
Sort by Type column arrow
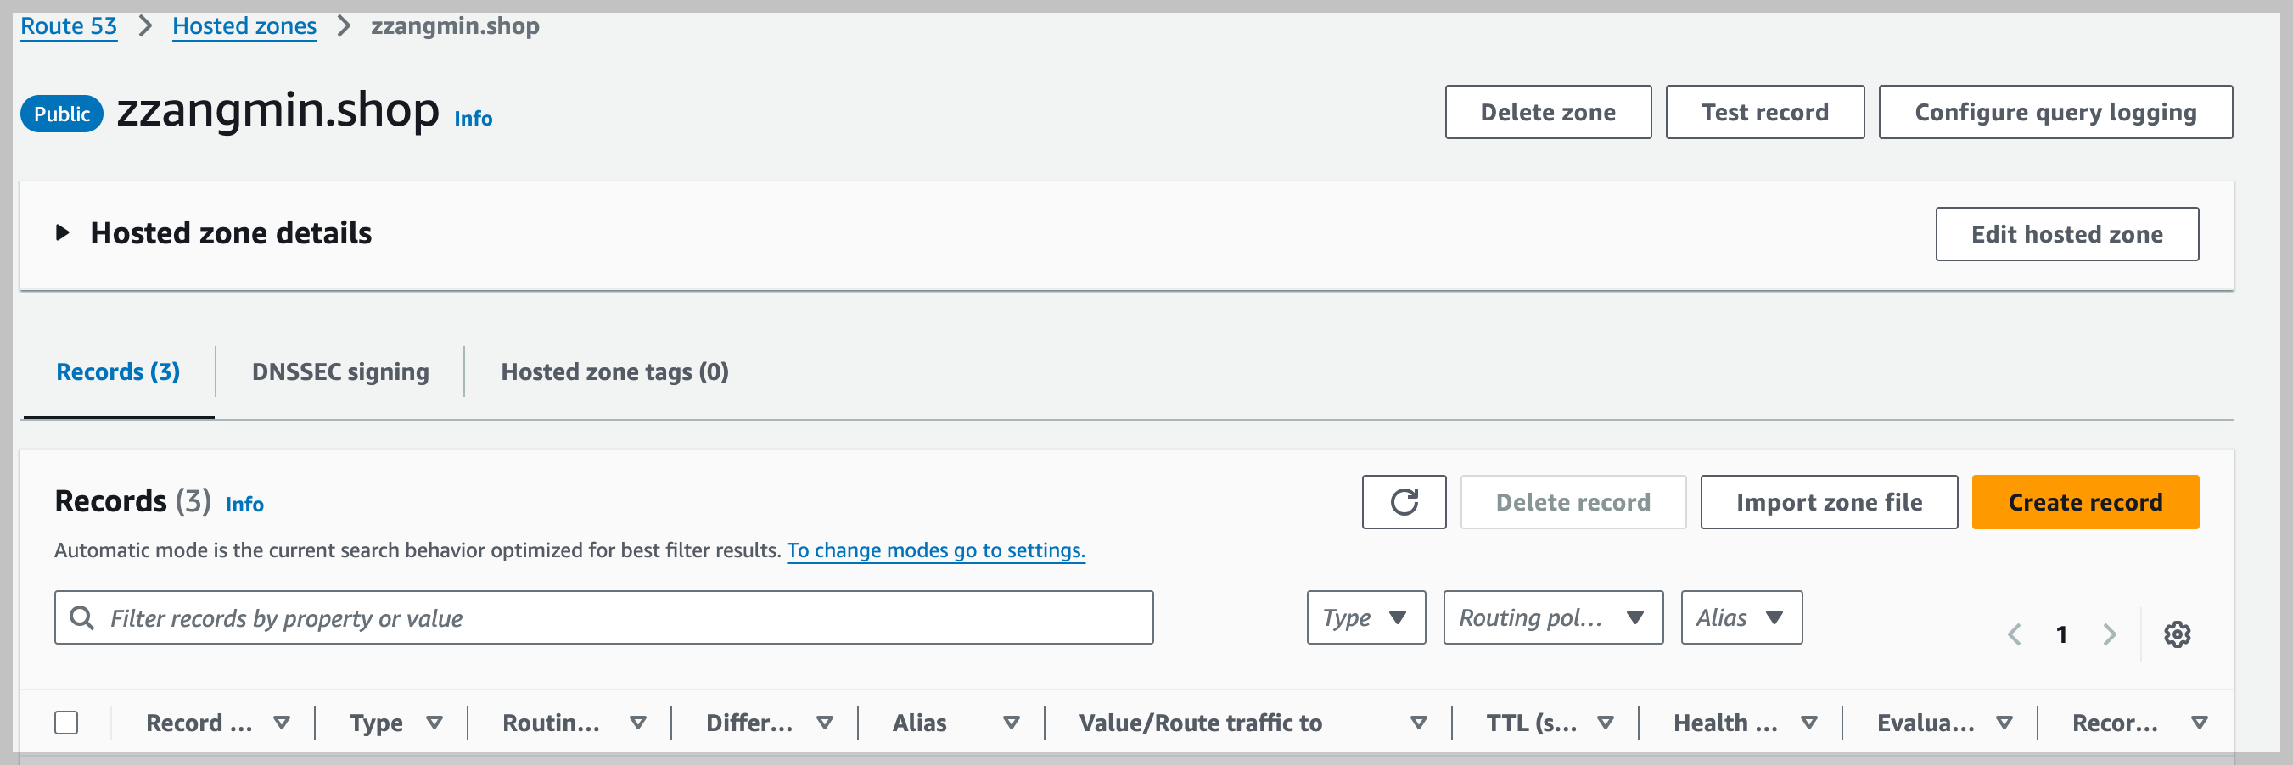434,723
